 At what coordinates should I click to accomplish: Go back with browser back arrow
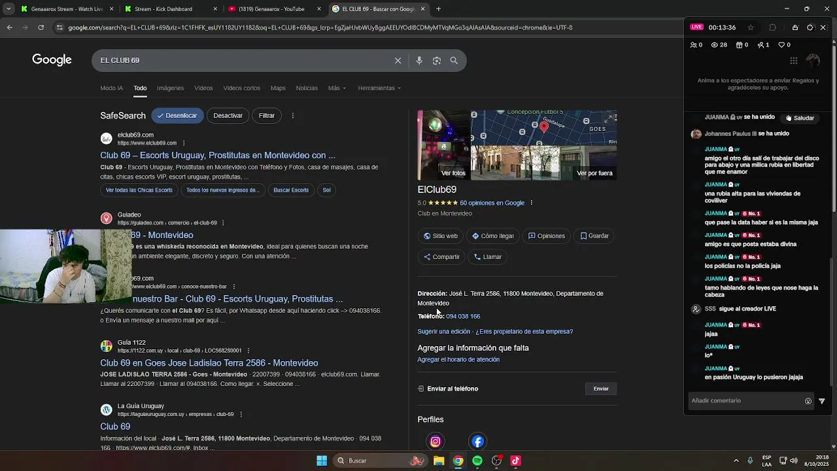[9, 27]
